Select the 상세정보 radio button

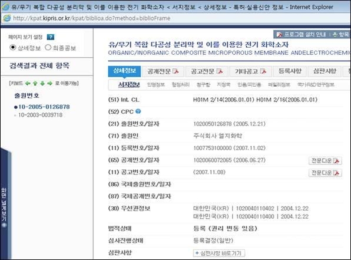pos(13,48)
